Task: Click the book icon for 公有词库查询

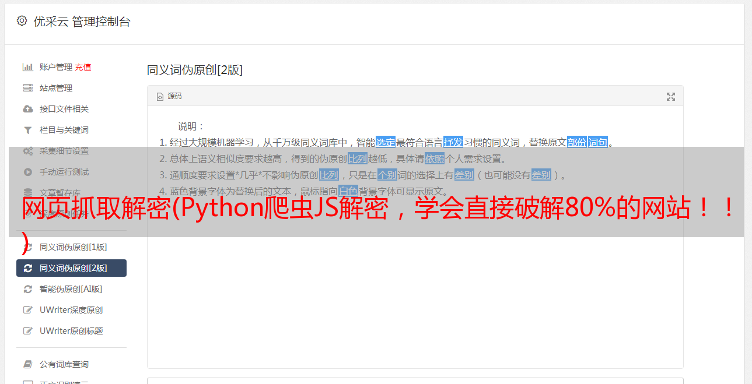Action: (x=27, y=364)
